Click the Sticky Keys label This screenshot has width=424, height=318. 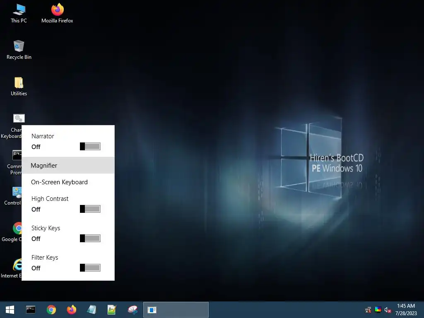point(46,228)
